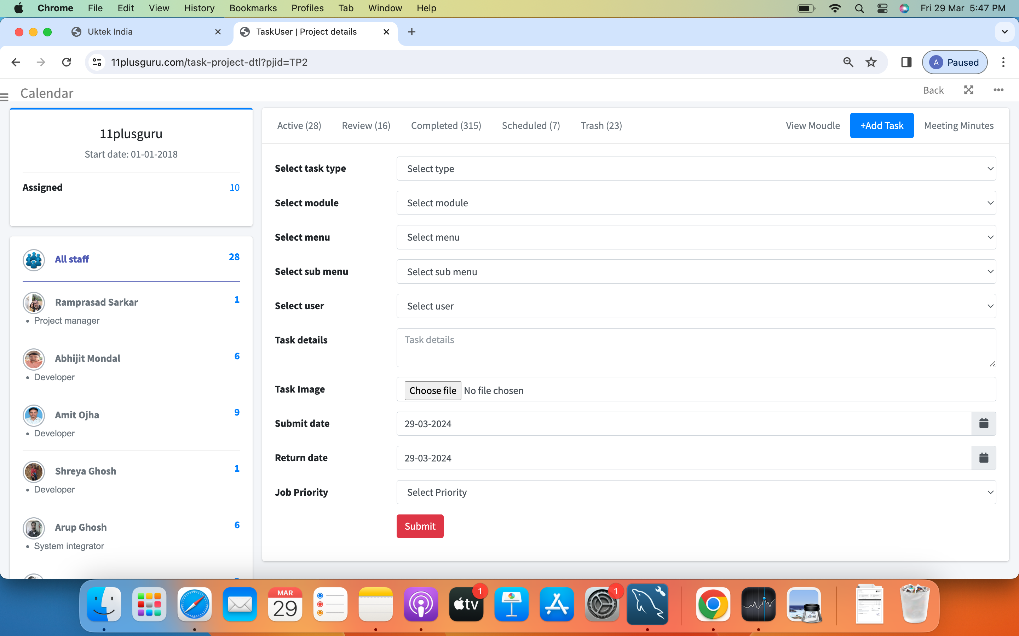The width and height of the screenshot is (1019, 636).
Task: Click Chrome's side panel icon
Action: [x=906, y=62]
